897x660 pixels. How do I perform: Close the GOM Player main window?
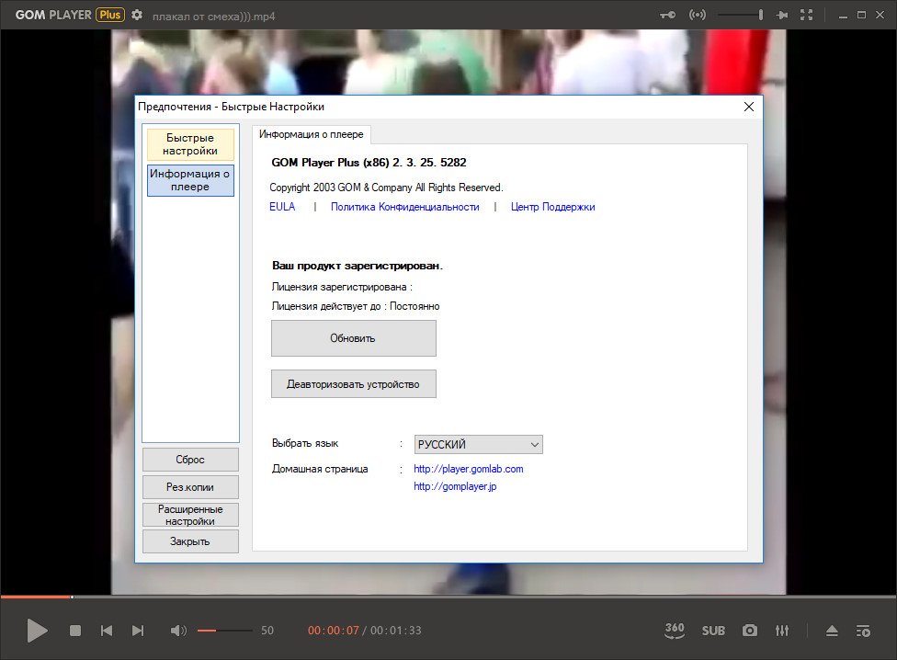(880, 15)
